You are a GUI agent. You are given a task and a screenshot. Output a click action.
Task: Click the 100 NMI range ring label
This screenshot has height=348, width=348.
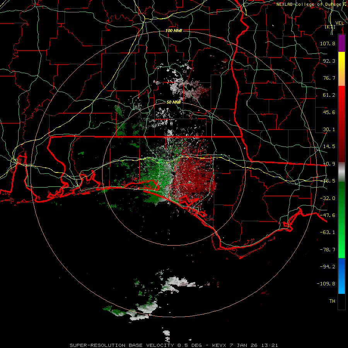[x=174, y=31]
